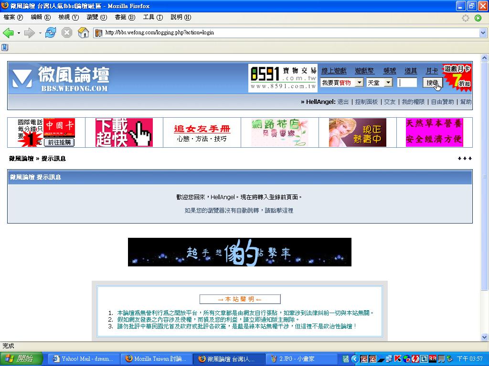The image size is (489, 366).
Task: Open the 工具 (T) menu
Action: pos(153,18)
